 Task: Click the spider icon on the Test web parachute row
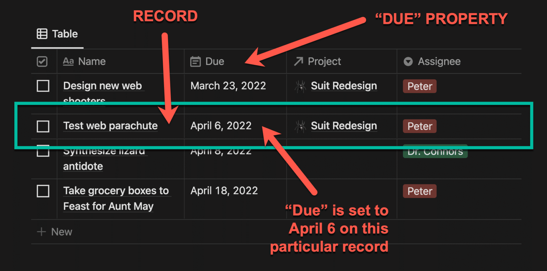[x=300, y=126]
